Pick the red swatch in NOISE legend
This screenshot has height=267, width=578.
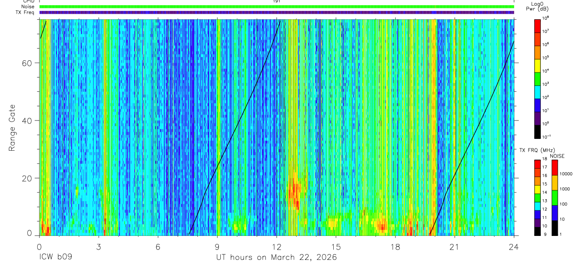click(x=554, y=168)
